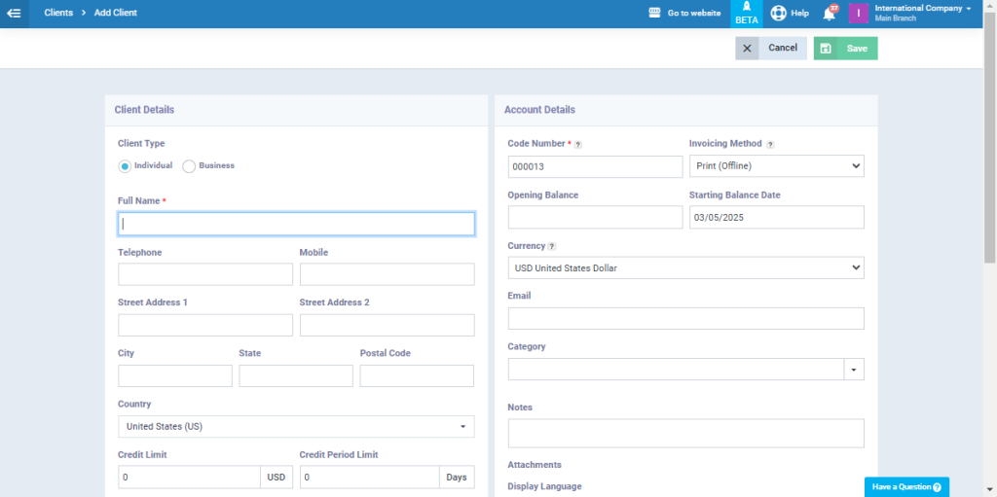997x497 pixels.
Task: Click the Credit Limit field
Action: click(190, 478)
